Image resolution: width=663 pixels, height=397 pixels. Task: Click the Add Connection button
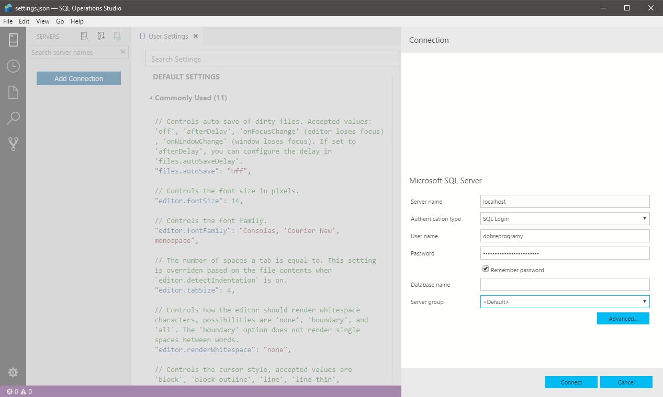[78, 78]
